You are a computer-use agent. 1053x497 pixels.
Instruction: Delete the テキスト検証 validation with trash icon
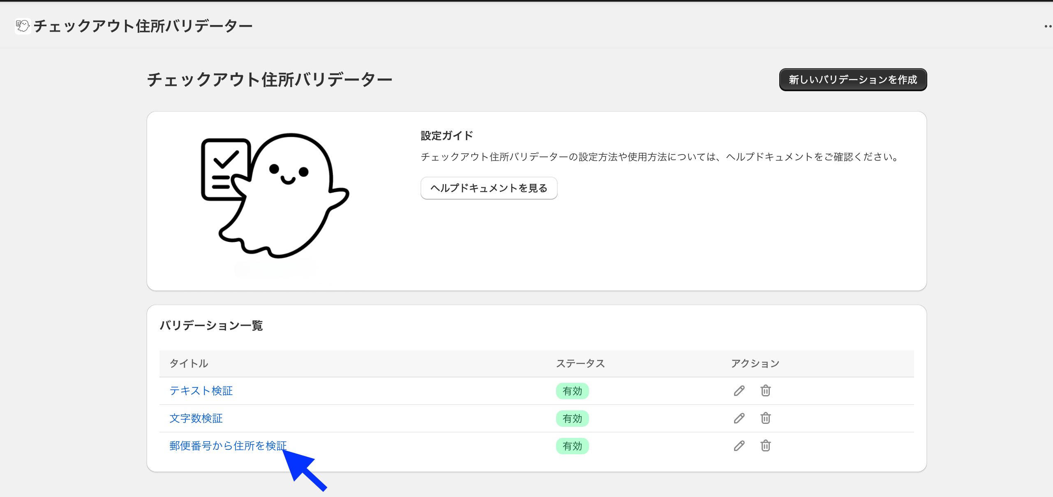click(x=765, y=391)
